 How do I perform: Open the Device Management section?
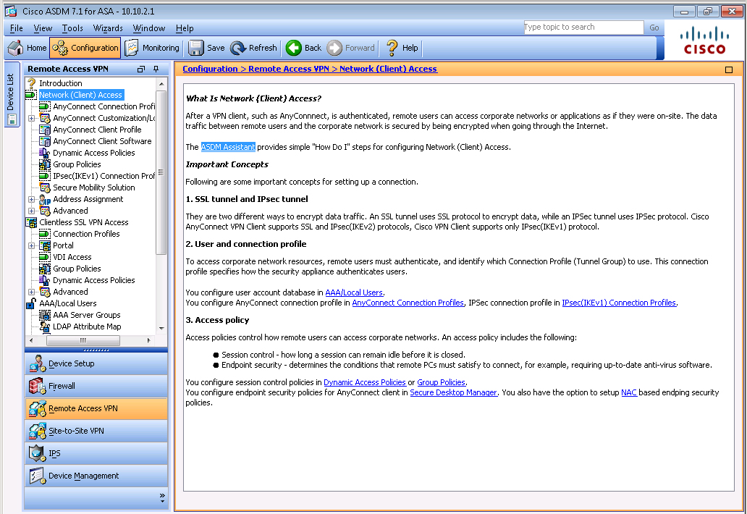[83, 476]
